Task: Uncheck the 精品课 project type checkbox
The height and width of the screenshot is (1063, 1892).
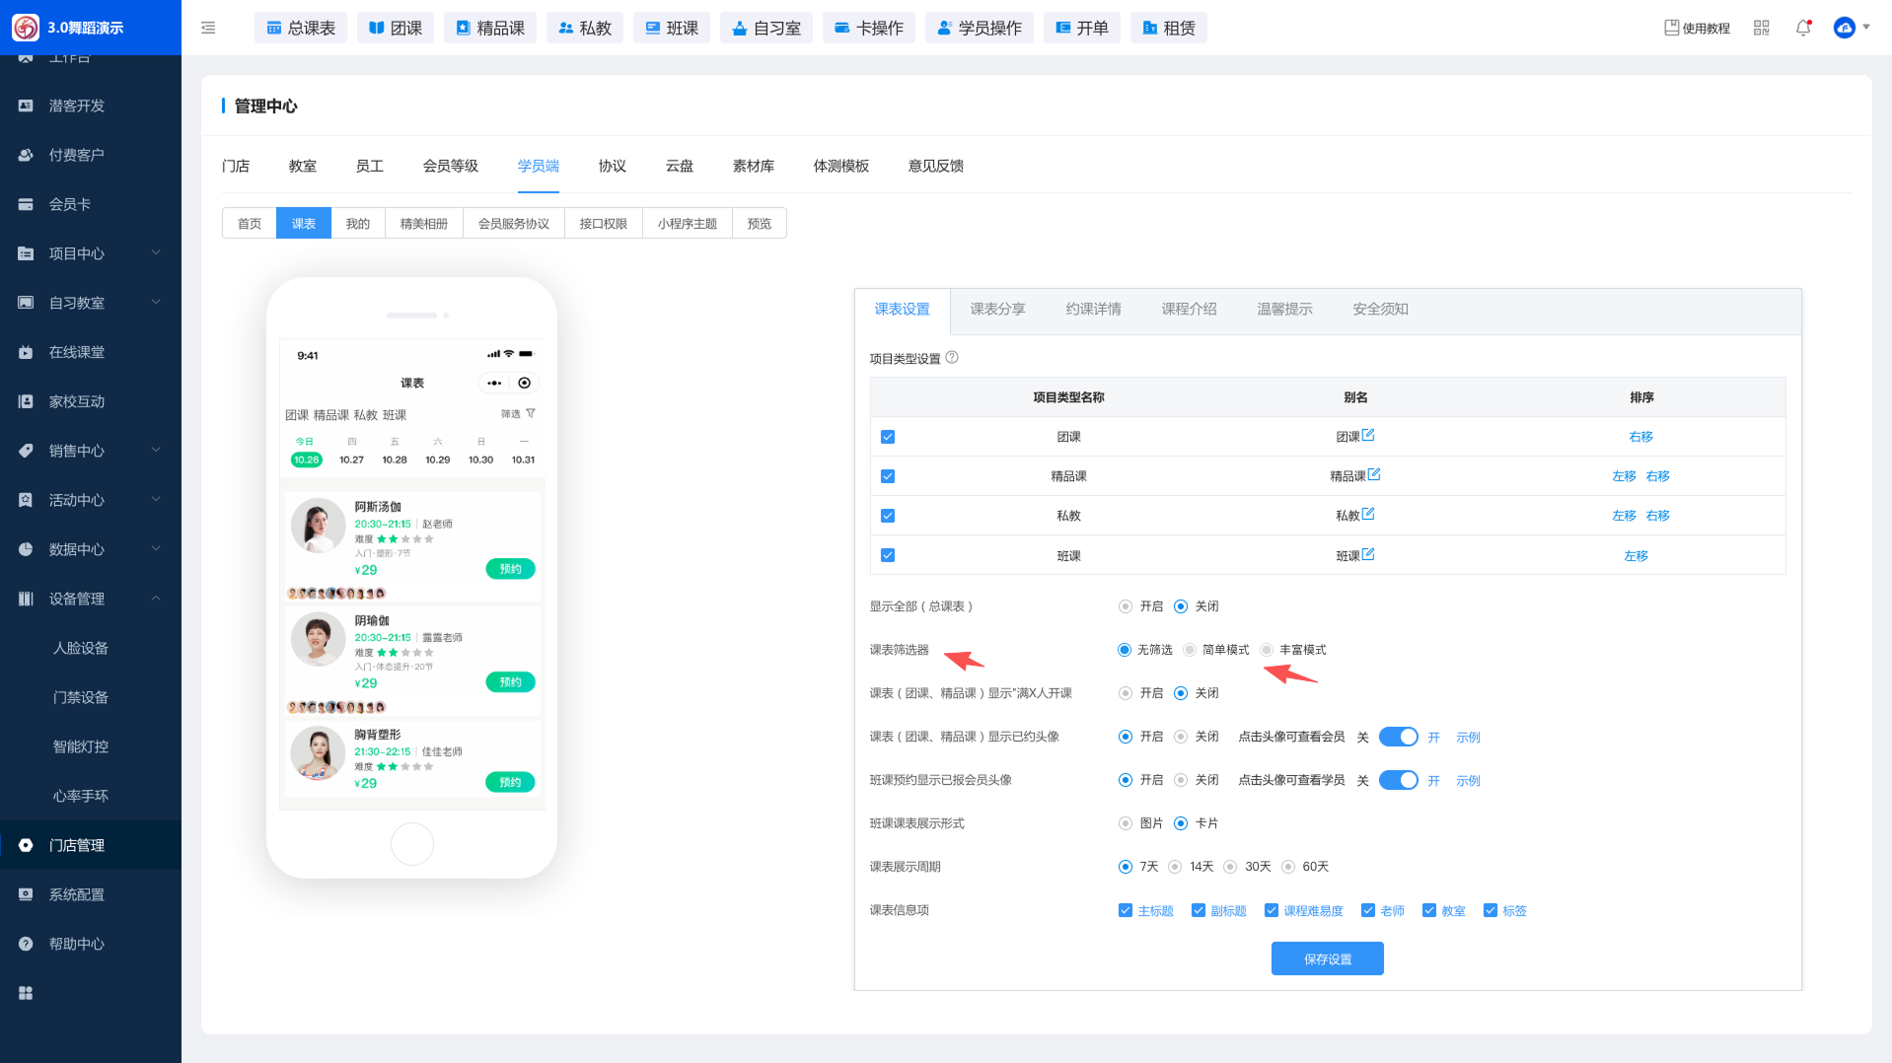Action: click(888, 476)
